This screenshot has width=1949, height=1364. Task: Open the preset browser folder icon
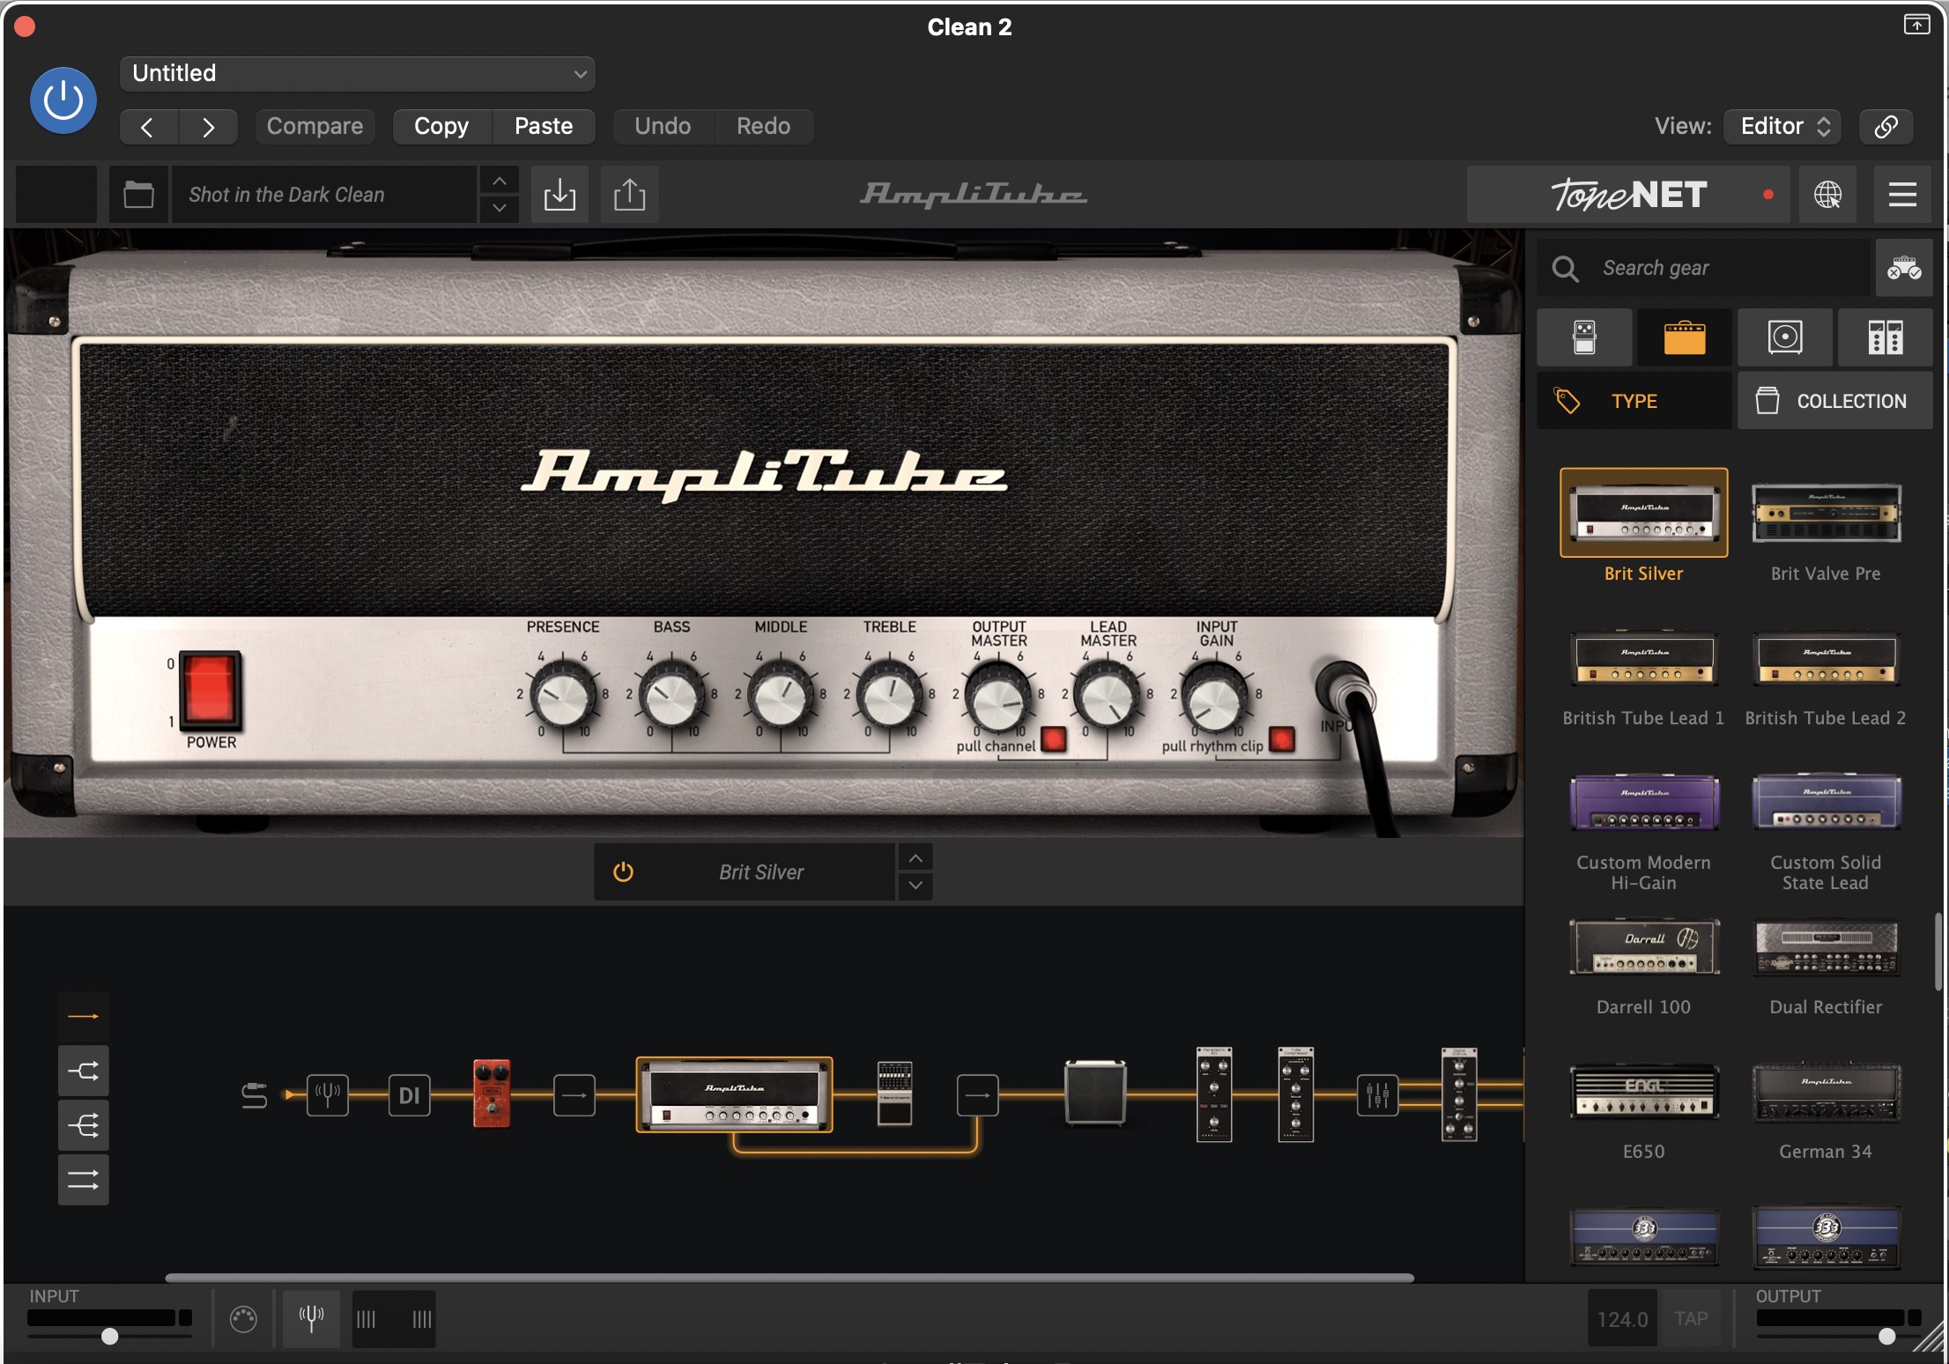point(138,195)
